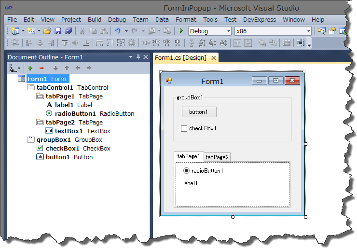This screenshot has width=357, height=248.
Task: Open the Properties Window toolbar icon
Action: pos(332,31)
